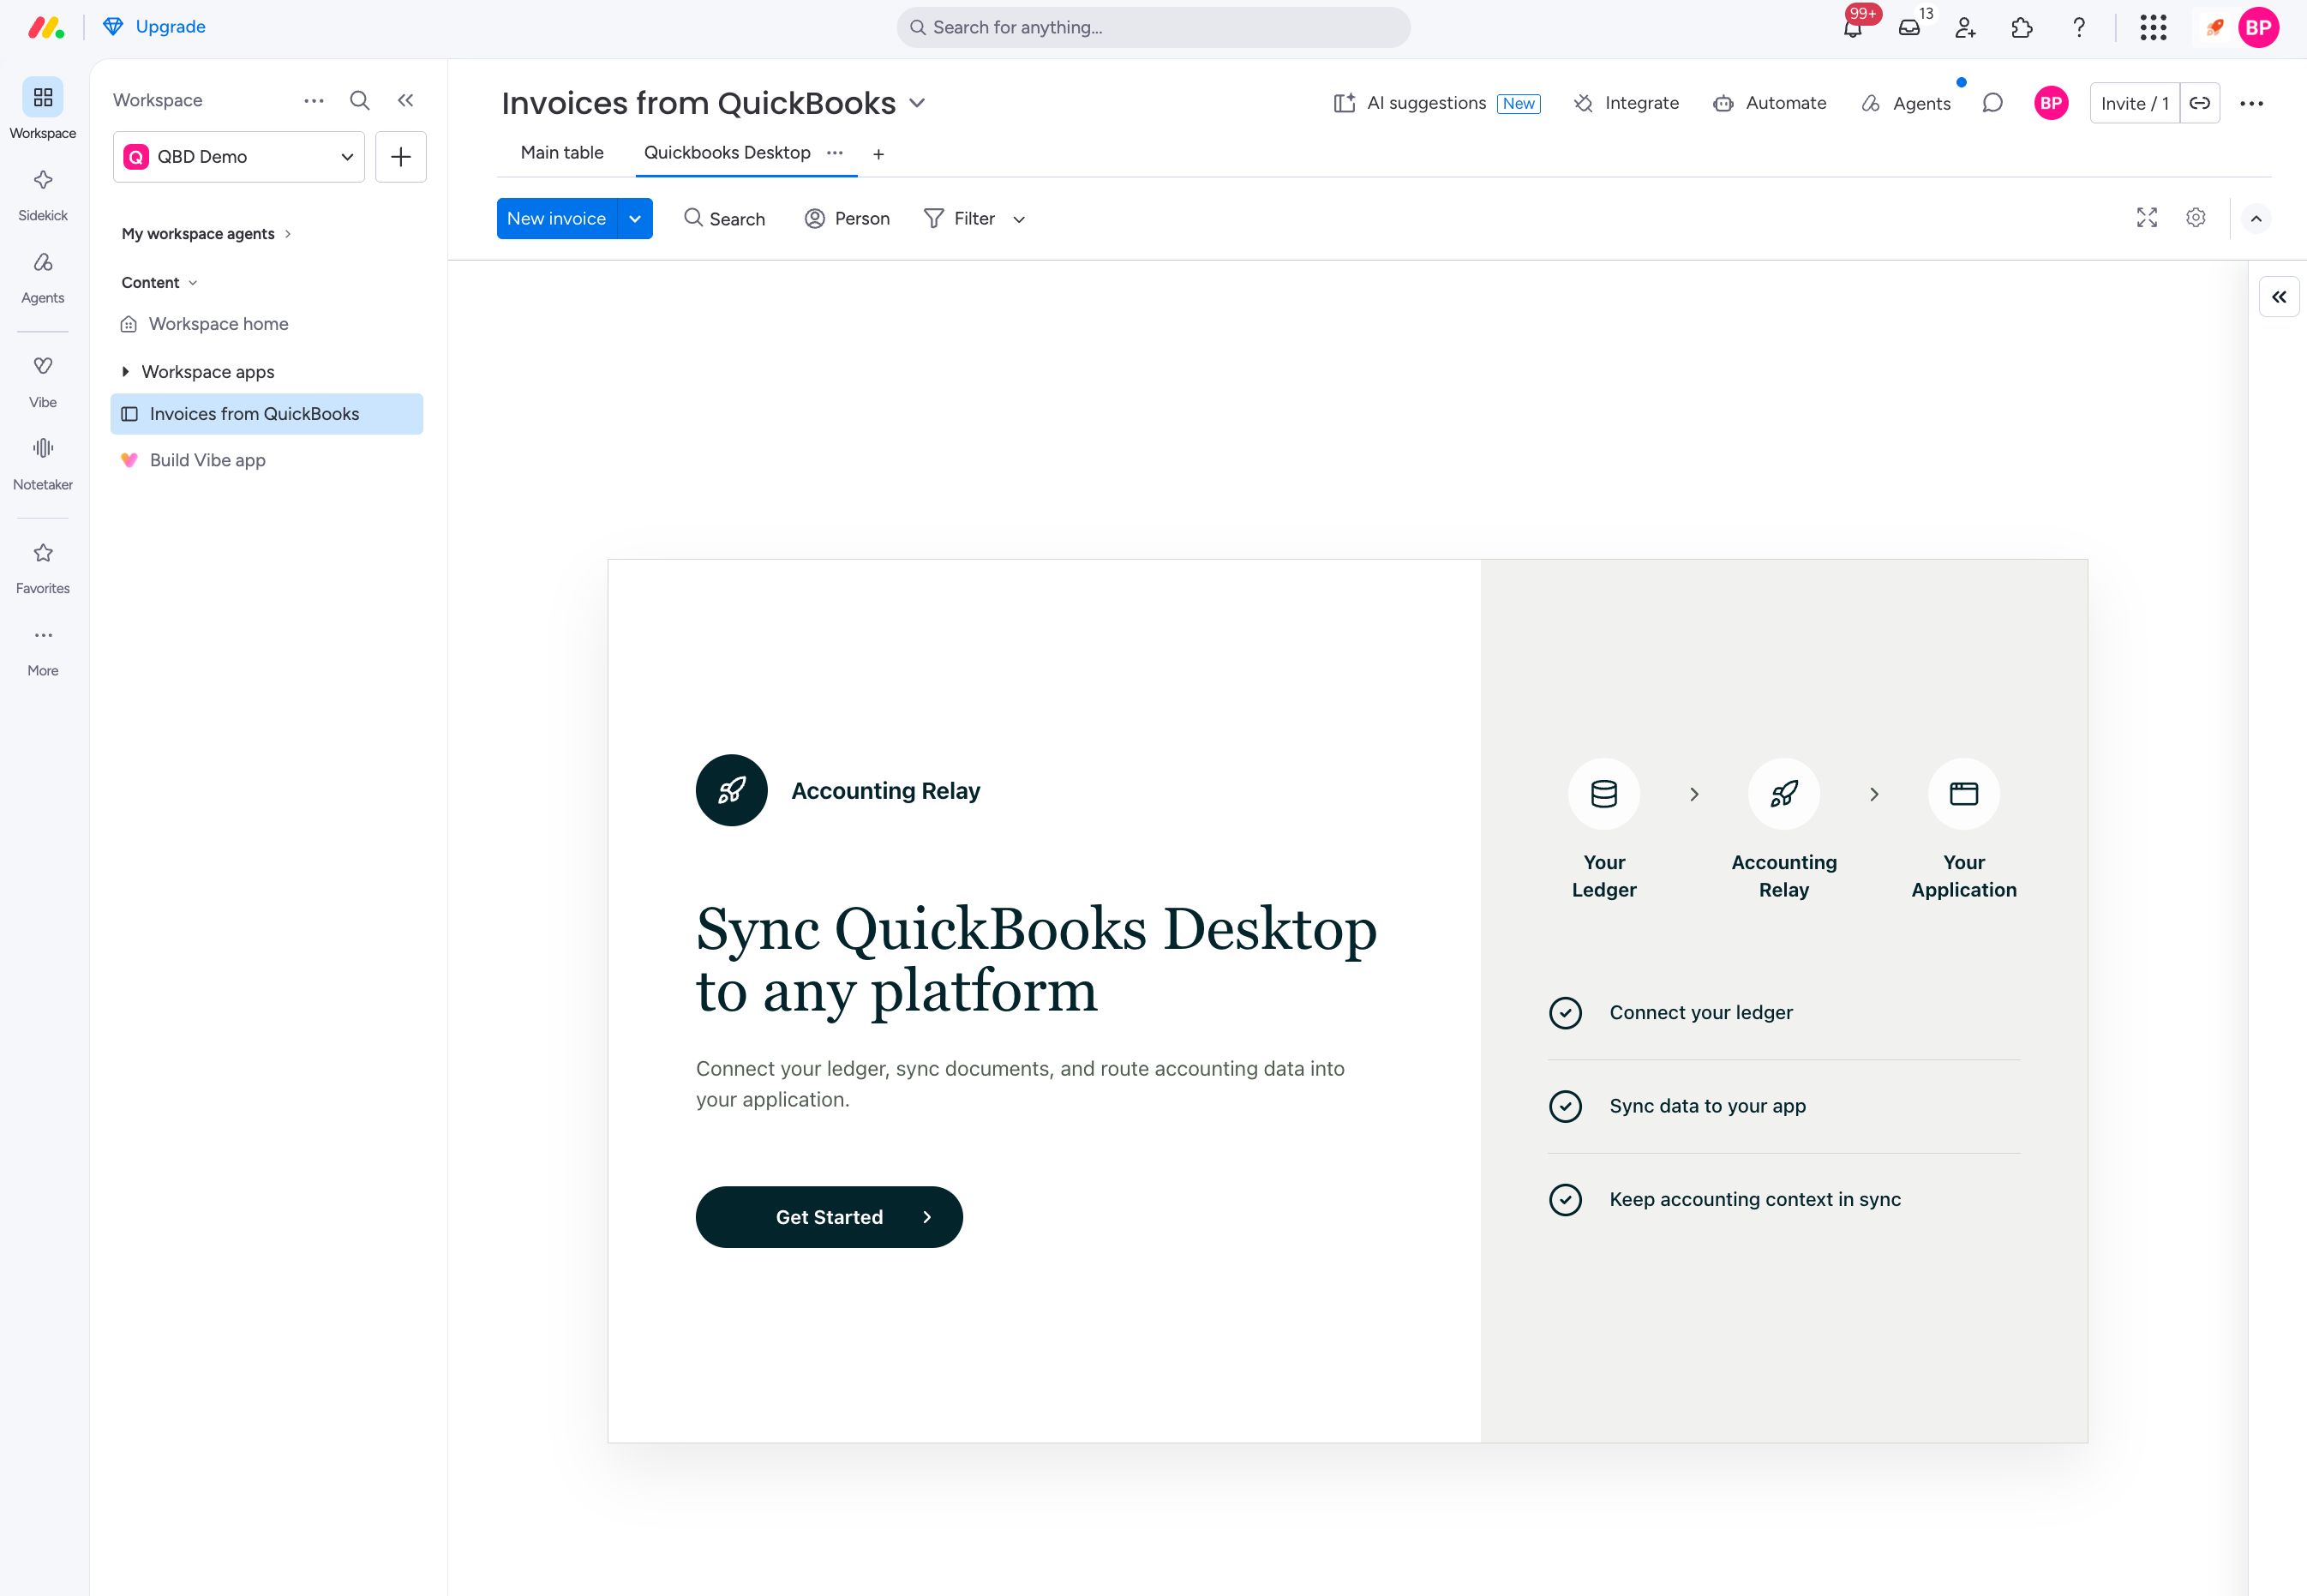Viewport: 2307px width, 1596px height.
Task: Open the Filter dropdown arrow
Action: click(1019, 219)
